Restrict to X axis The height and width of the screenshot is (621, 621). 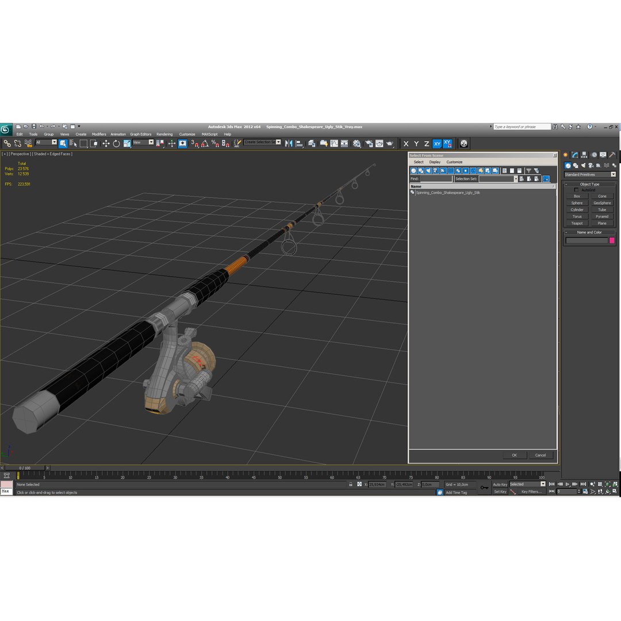(406, 144)
